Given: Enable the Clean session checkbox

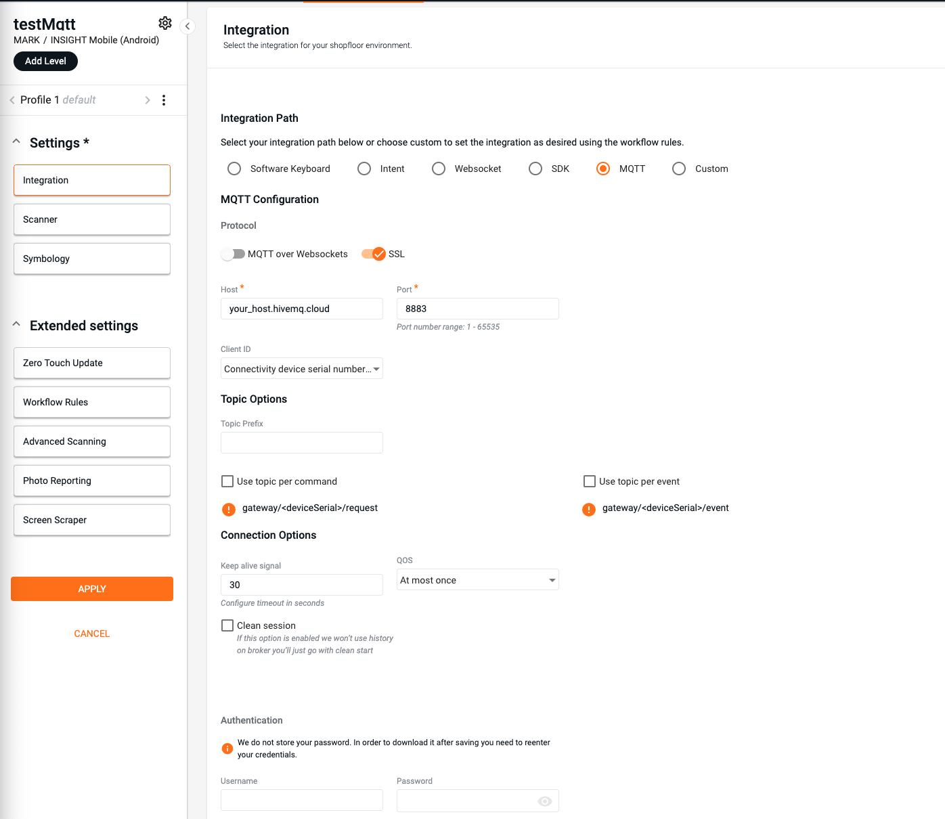Looking at the screenshot, I should (227, 625).
